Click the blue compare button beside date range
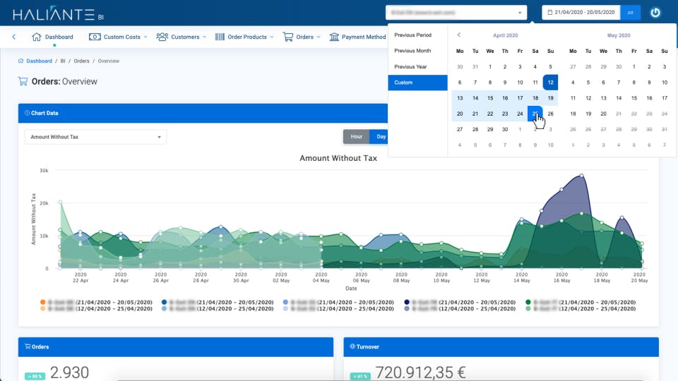Viewport: 678px width, 381px height. coord(631,13)
